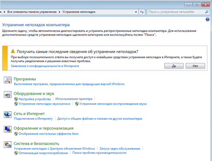The image size is (212, 161).
Task: Open the Программы category icon
Action: point(8,80)
